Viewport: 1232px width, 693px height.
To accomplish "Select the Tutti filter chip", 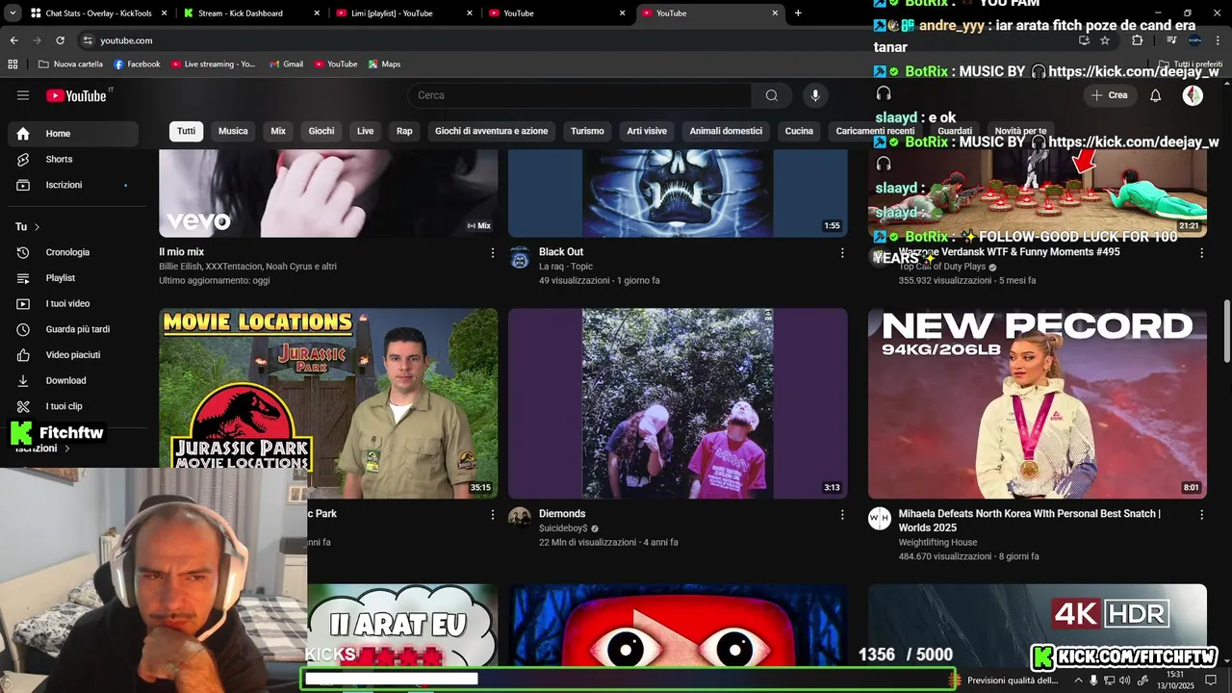I will click(x=186, y=131).
